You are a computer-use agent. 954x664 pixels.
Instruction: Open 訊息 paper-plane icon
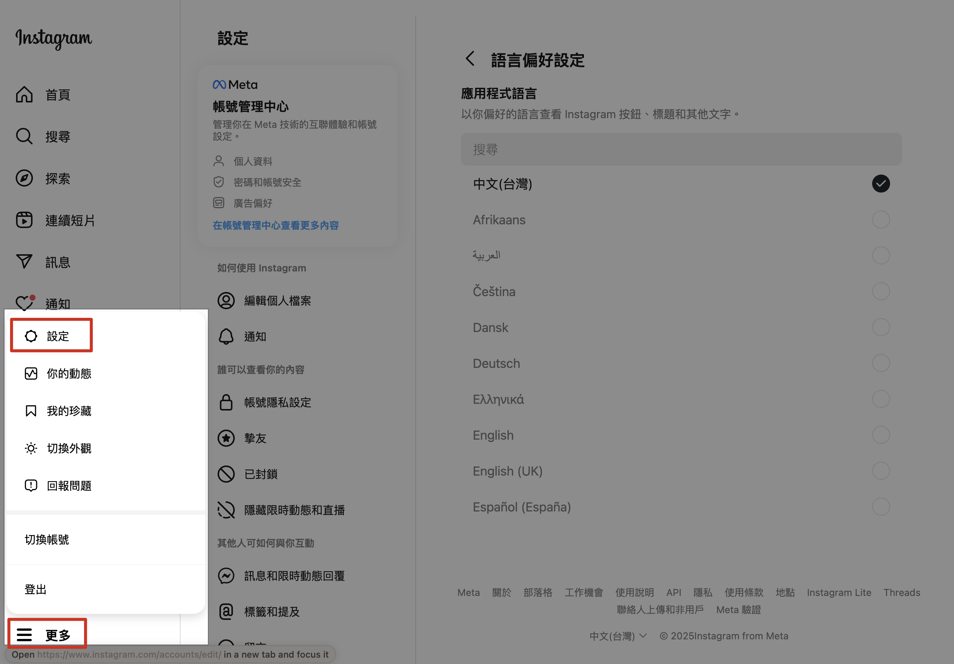pyautogui.click(x=24, y=262)
